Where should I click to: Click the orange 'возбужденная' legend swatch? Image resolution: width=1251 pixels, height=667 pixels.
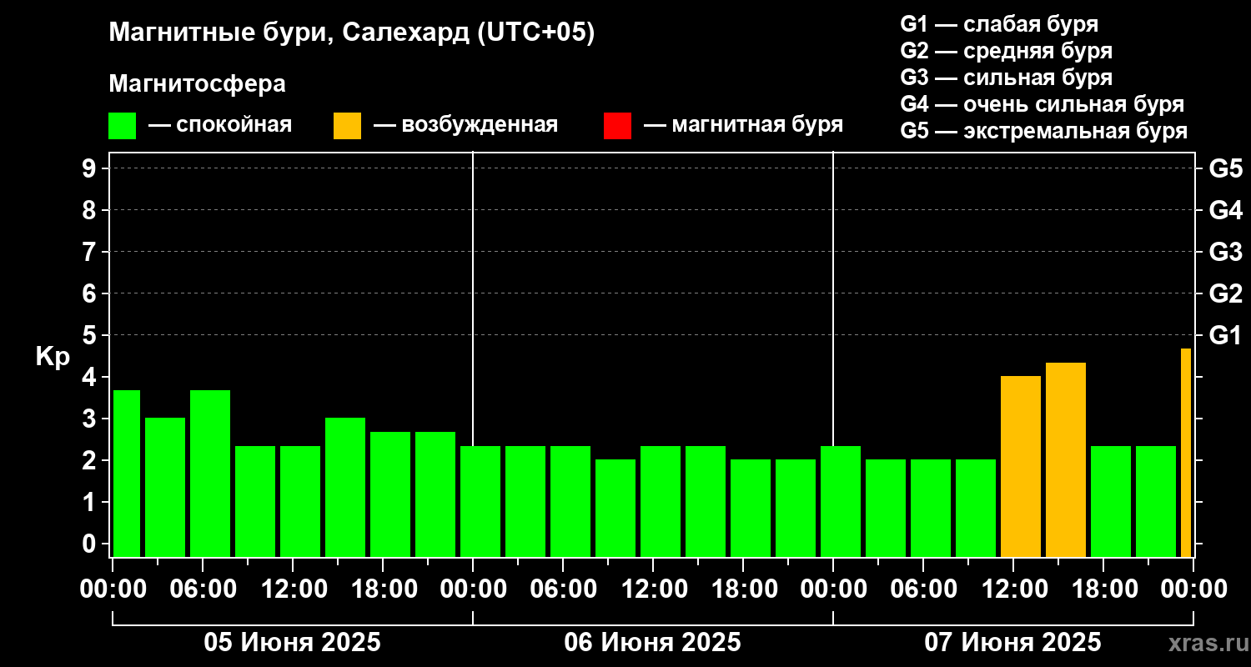(347, 126)
